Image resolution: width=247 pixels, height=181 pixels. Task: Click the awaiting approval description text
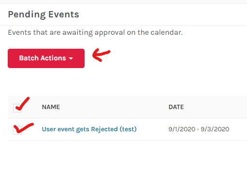point(95,32)
